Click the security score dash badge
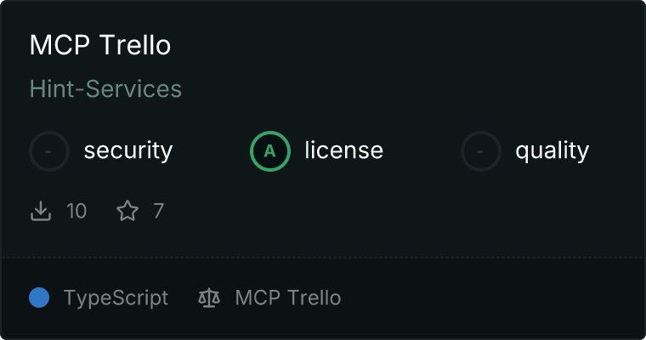 49,151
